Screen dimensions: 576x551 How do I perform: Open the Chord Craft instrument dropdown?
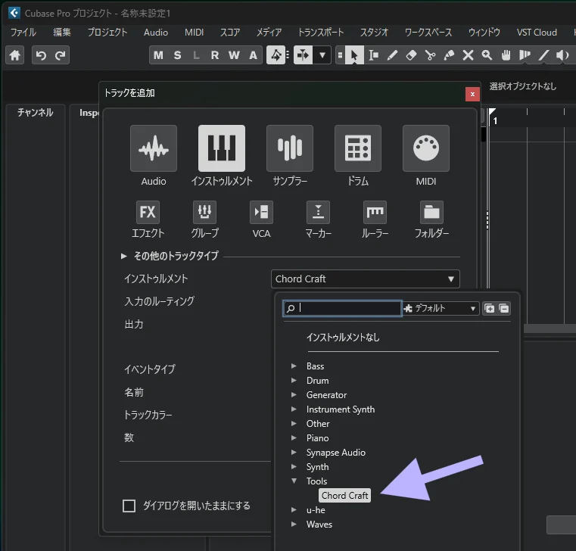(365, 279)
